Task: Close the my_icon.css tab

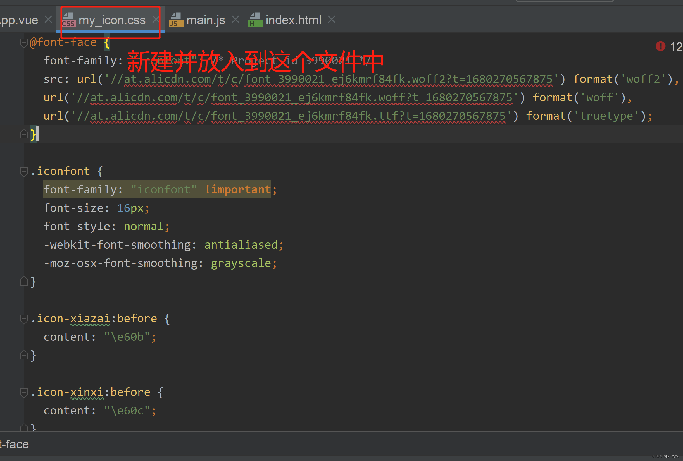Action: (156, 20)
